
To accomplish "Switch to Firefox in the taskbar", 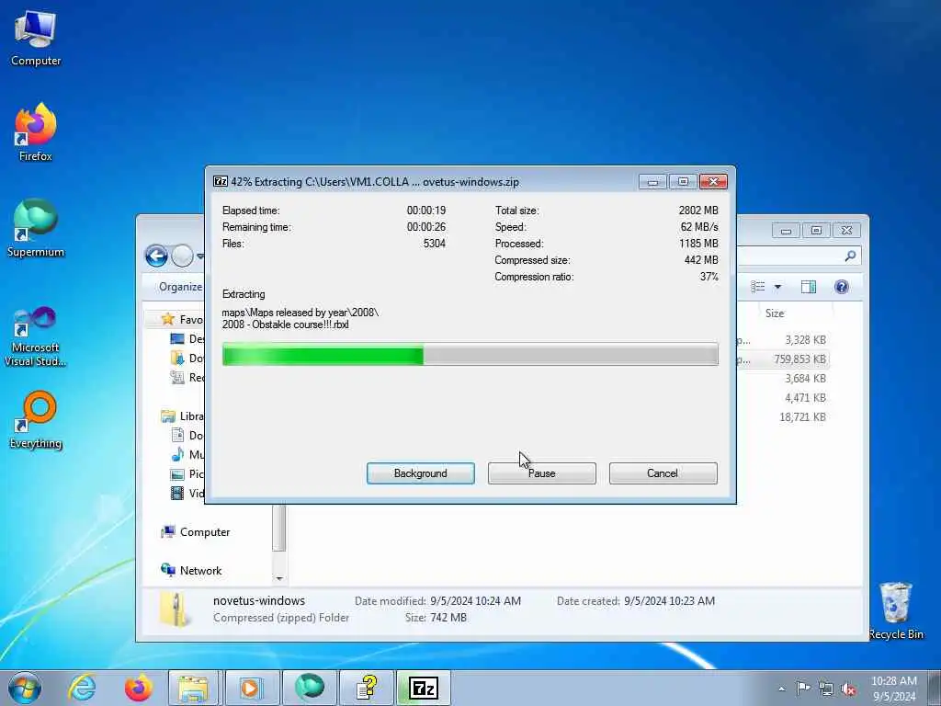I will point(138,688).
